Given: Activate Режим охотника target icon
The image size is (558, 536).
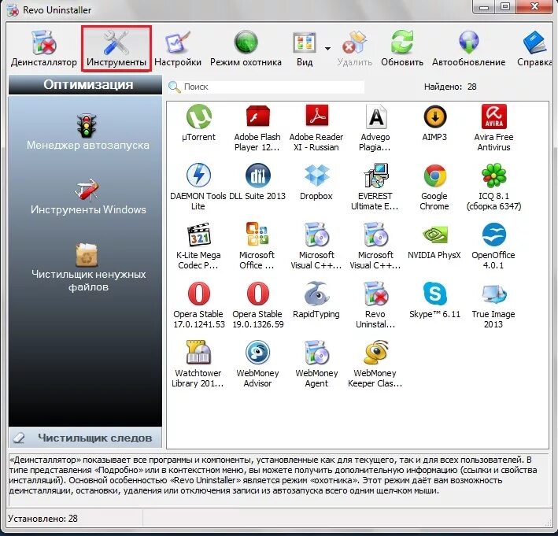Looking at the screenshot, I should pos(246,42).
